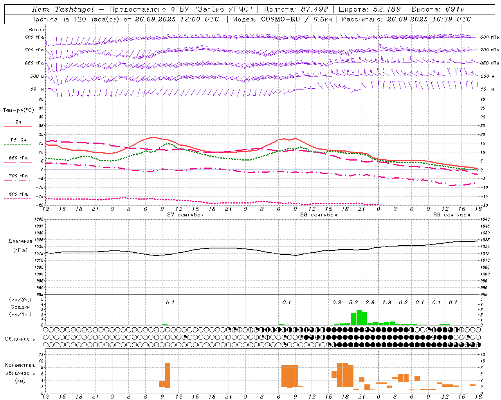The width and height of the screenshot is (501, 400).
Task: Select the 700 гПа temperature legend entry
Action: (x=18, y=176)
